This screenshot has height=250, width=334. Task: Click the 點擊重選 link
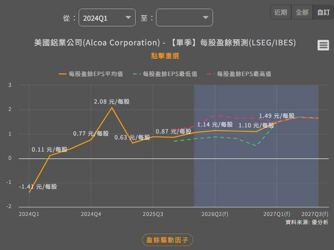[165, 56]
